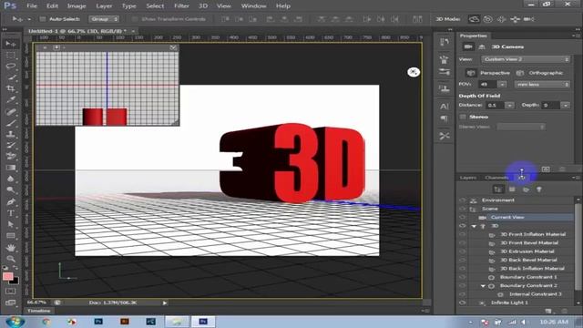
Task: Select the Hand tool
Action: click(10, 247)
